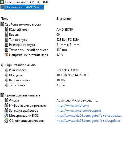The height and width of the screenshot is (154, 134).
Task: Click the Значение column header
Action: click(x=63, y=19)
